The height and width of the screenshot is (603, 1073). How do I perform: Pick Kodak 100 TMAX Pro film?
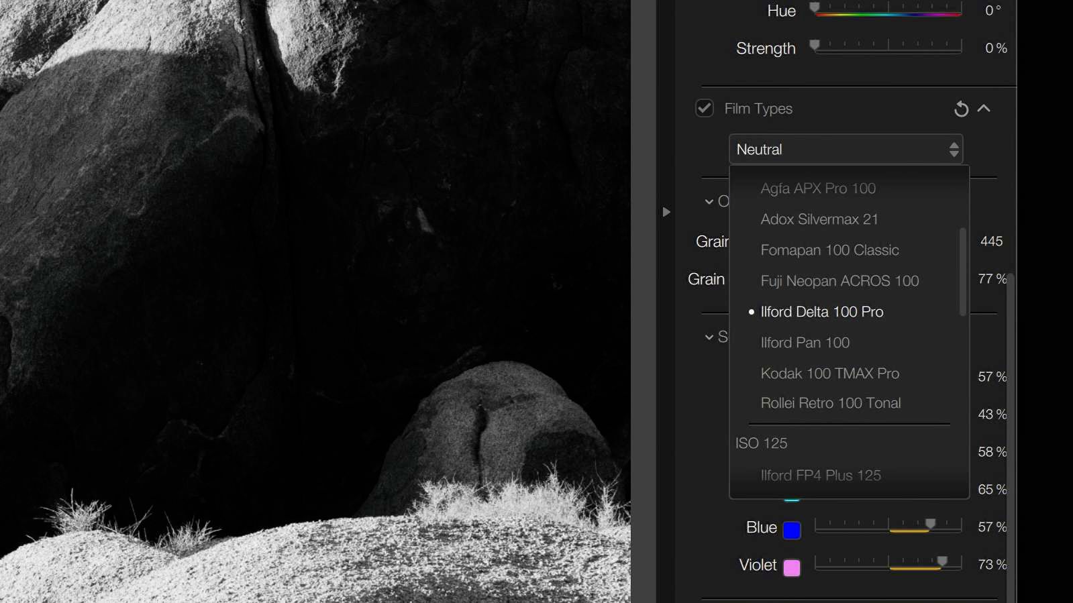point(829,374)
